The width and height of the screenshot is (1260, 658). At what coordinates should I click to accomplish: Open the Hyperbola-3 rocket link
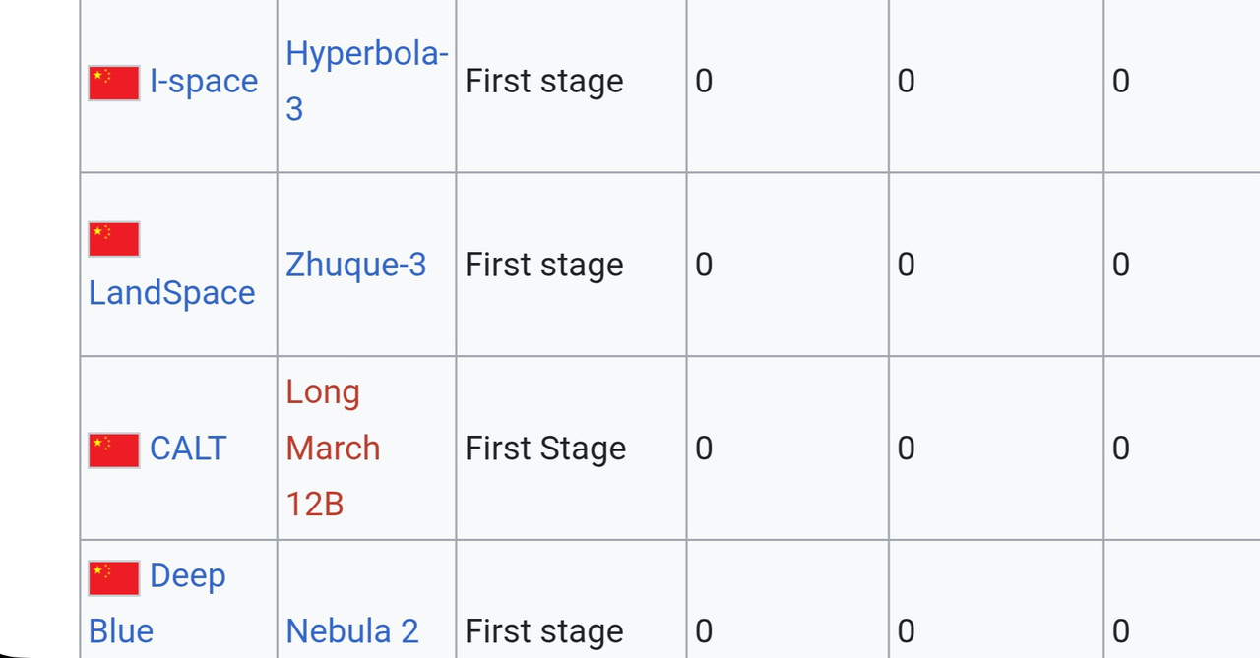coord(367,81)
